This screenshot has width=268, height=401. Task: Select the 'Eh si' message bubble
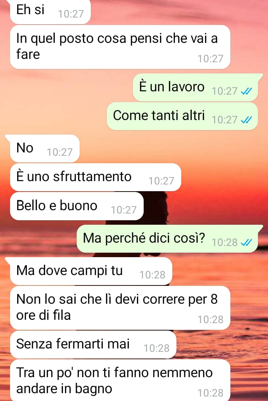[50, 12]
